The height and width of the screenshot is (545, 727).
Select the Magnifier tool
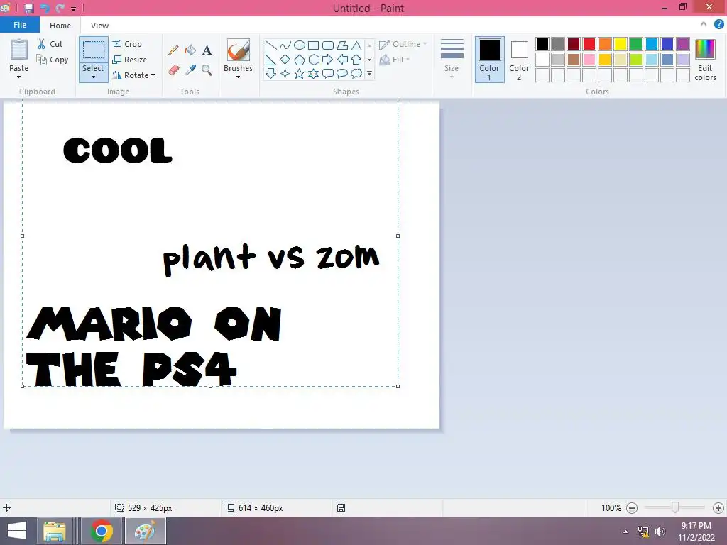(207, 70)
